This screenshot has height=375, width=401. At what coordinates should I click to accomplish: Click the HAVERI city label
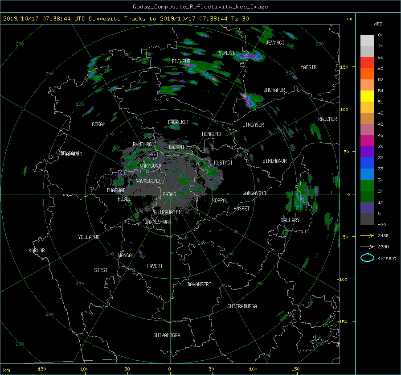pos(155,266)
